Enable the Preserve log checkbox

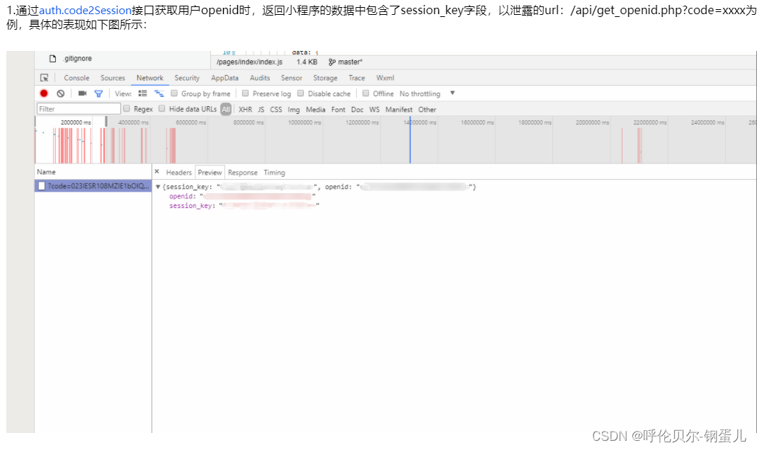click(x=244, y=93)
